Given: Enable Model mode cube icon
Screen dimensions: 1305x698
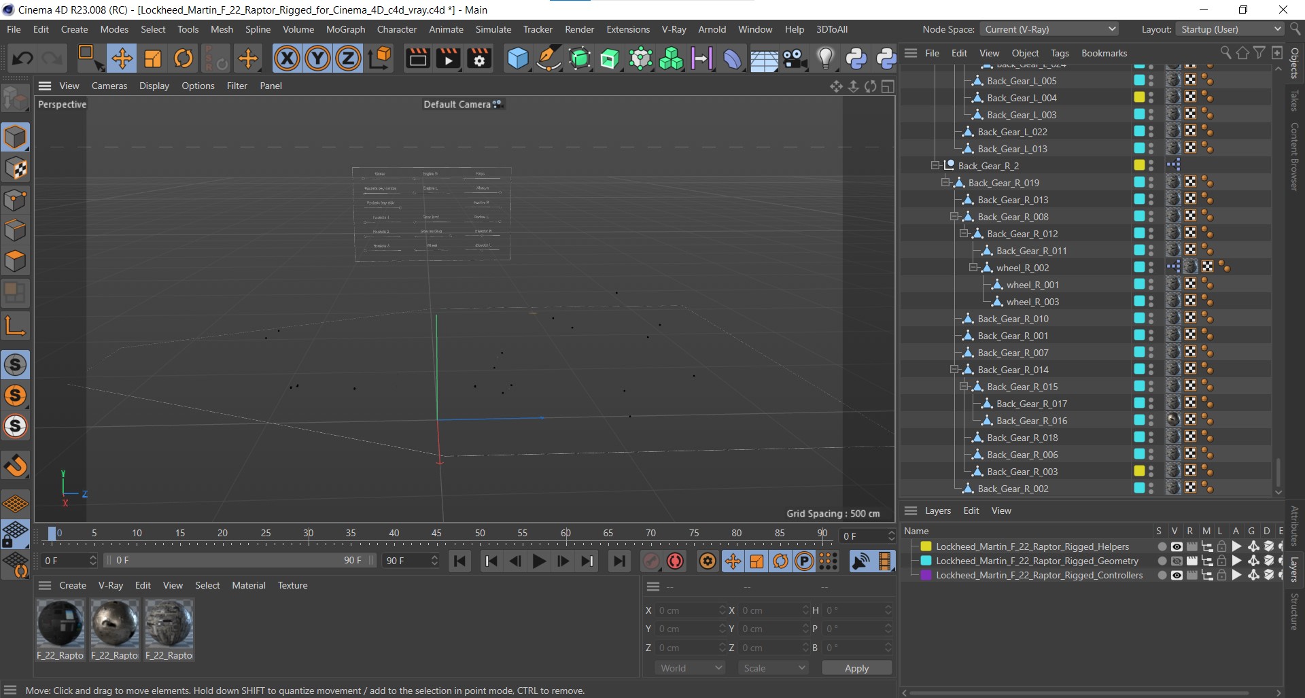Looking at the screenshot, I should [x=15, y=137].
